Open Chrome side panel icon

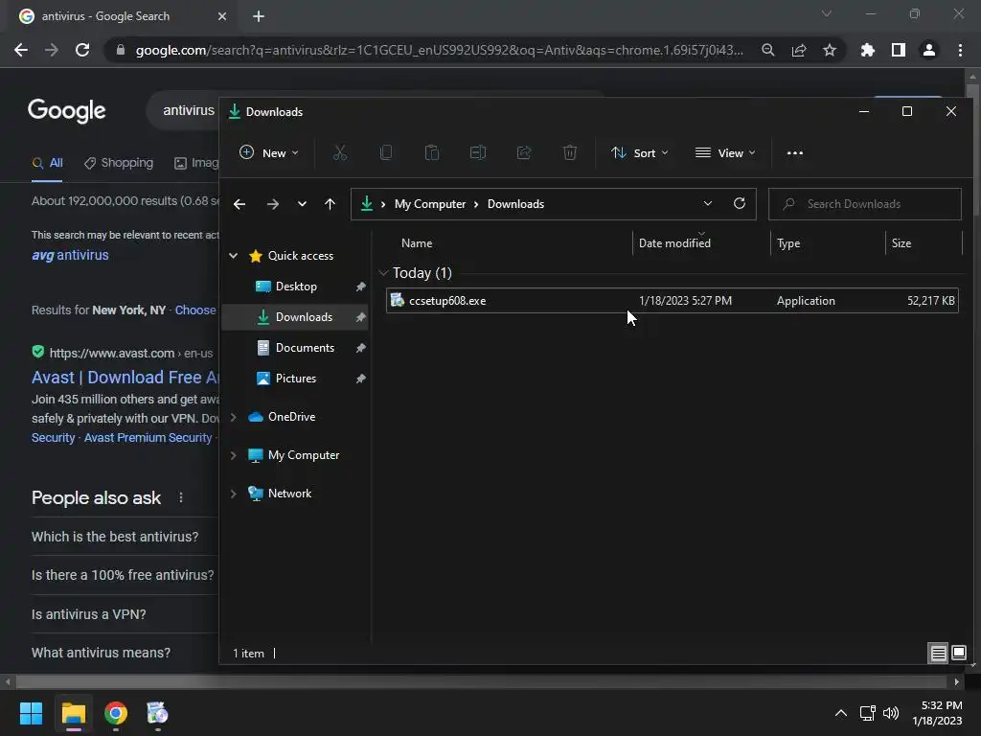click(899, 50)
